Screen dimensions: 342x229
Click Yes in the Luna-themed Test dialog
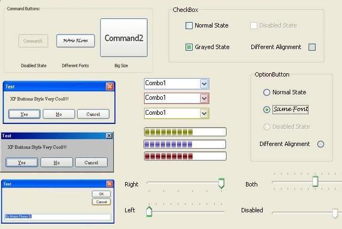pyautogui.click(x=24, y=114)
